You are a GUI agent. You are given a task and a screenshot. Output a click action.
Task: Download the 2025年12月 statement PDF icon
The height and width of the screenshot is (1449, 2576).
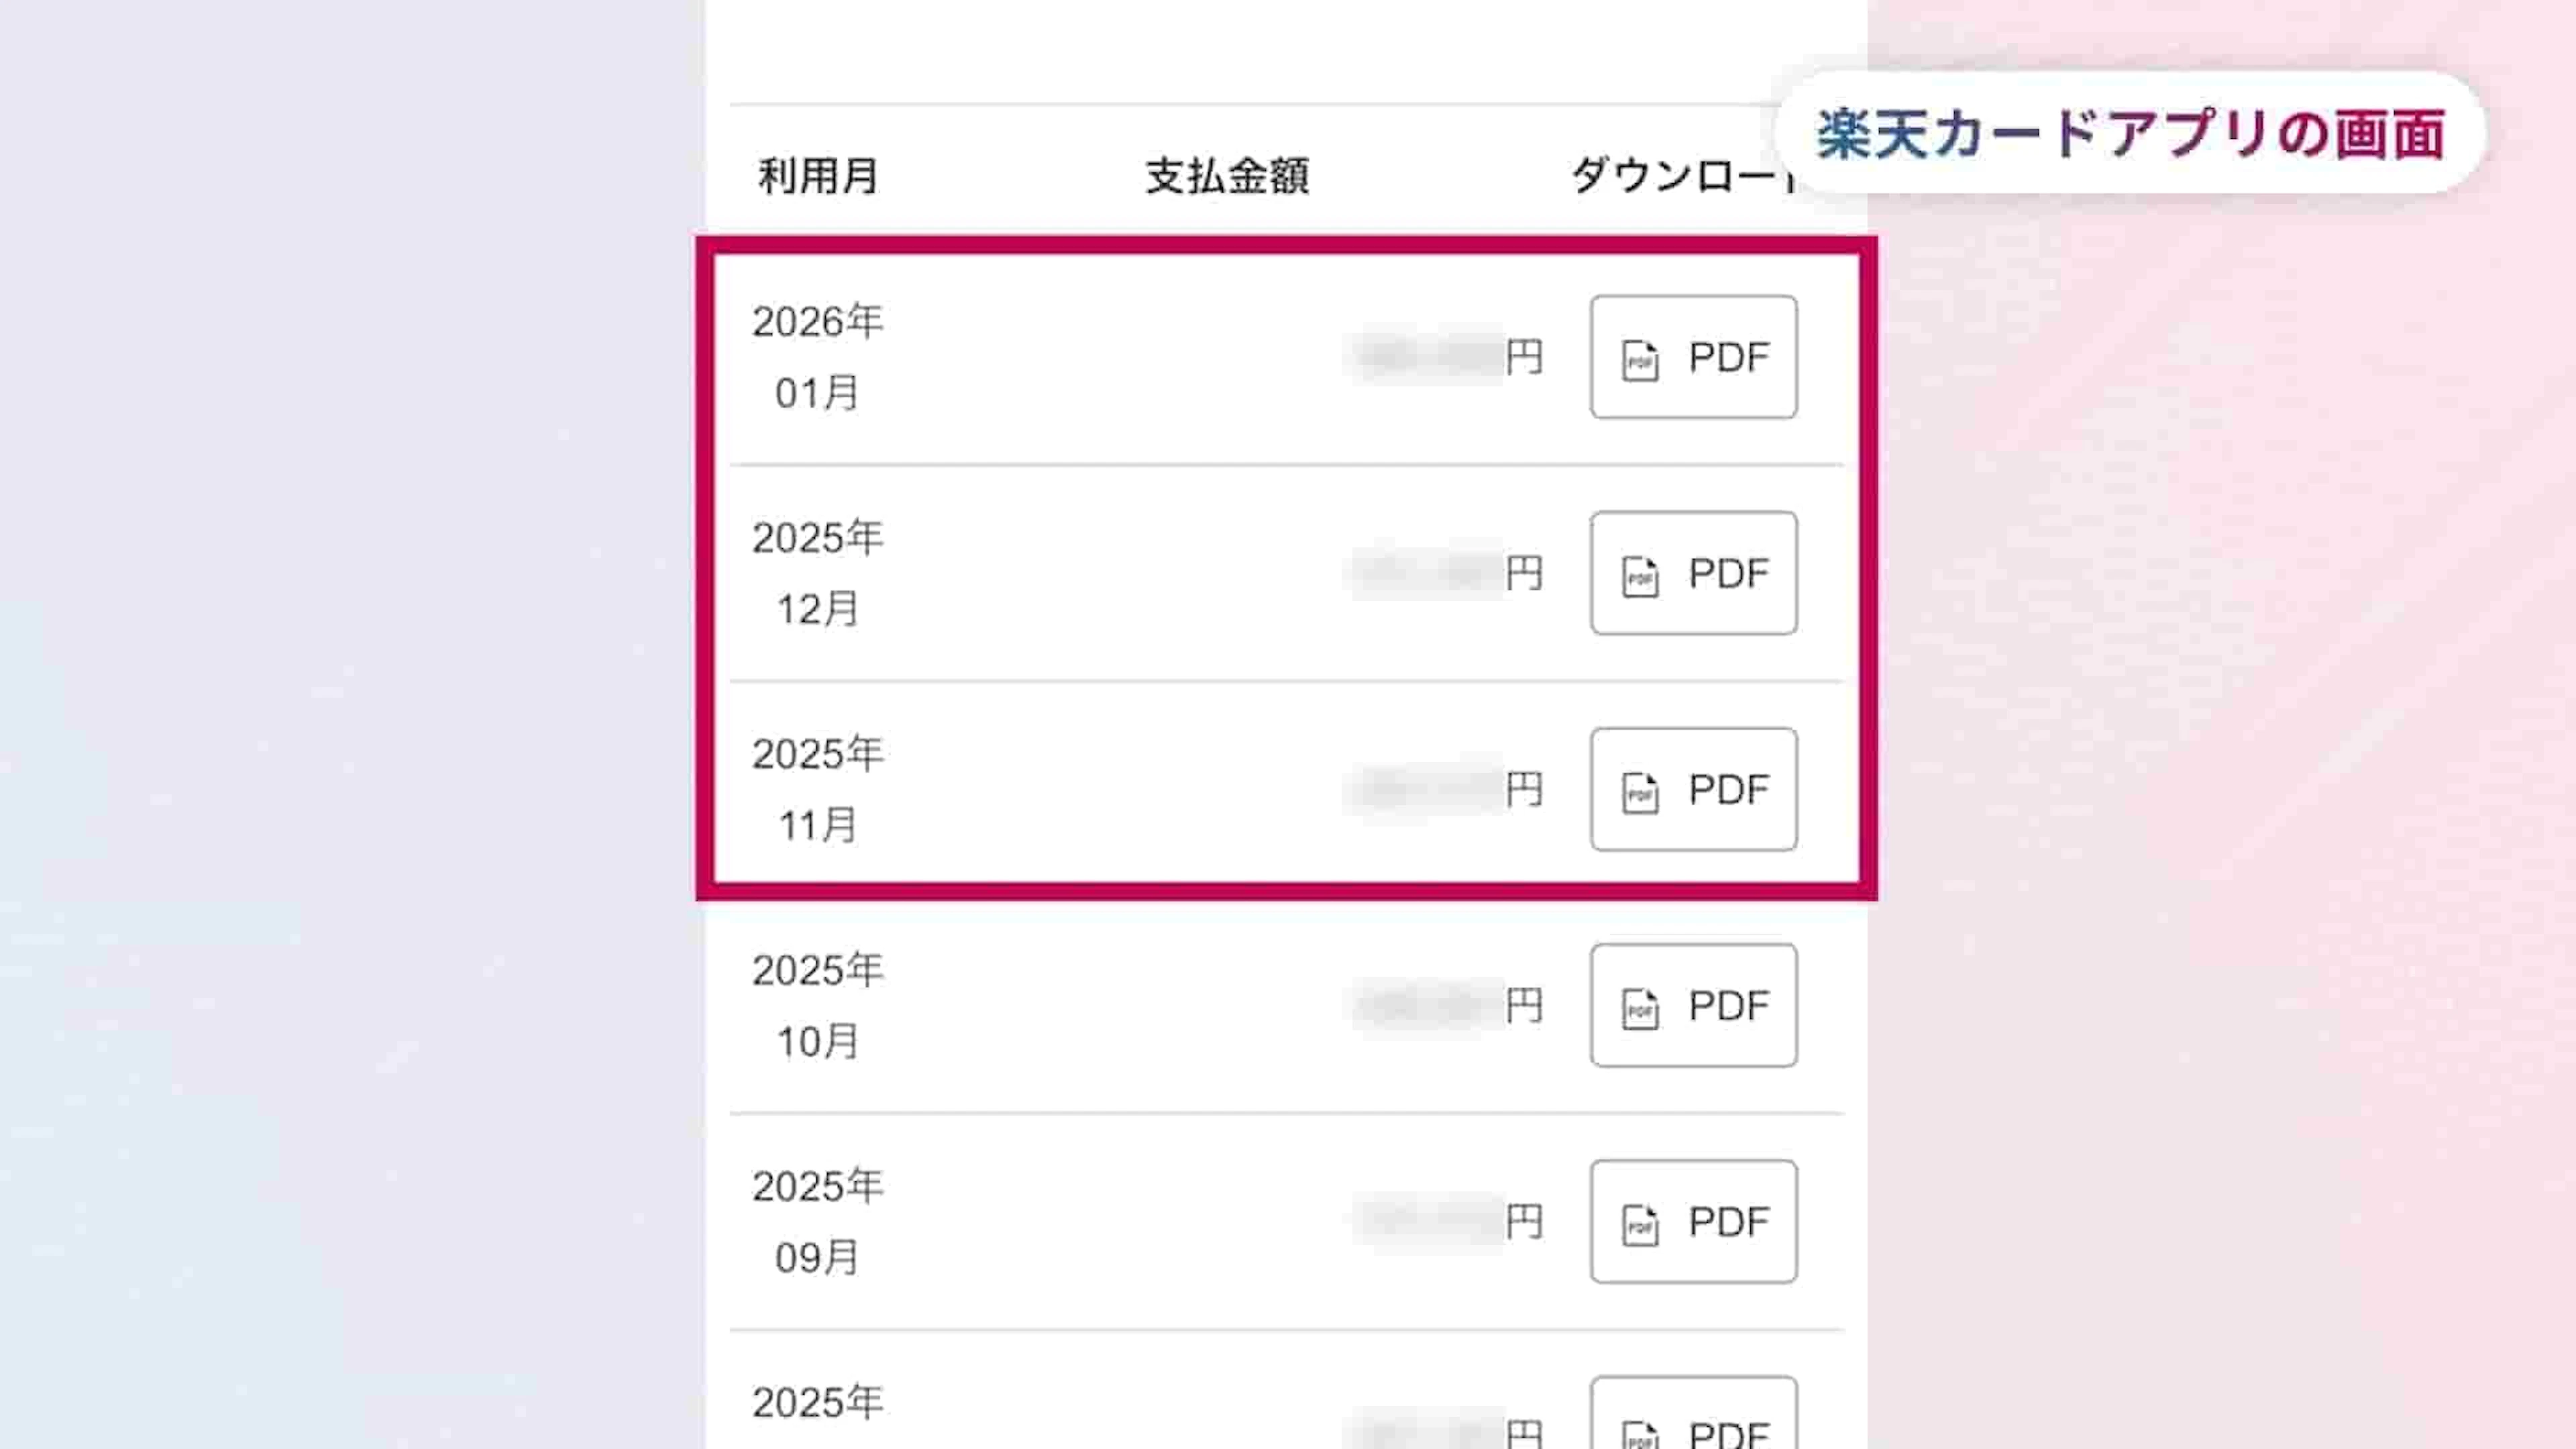[1640, 576]
